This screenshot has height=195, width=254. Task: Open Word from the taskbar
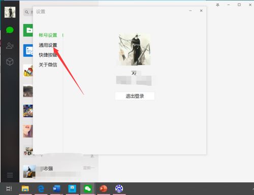(x=56, y=188)
